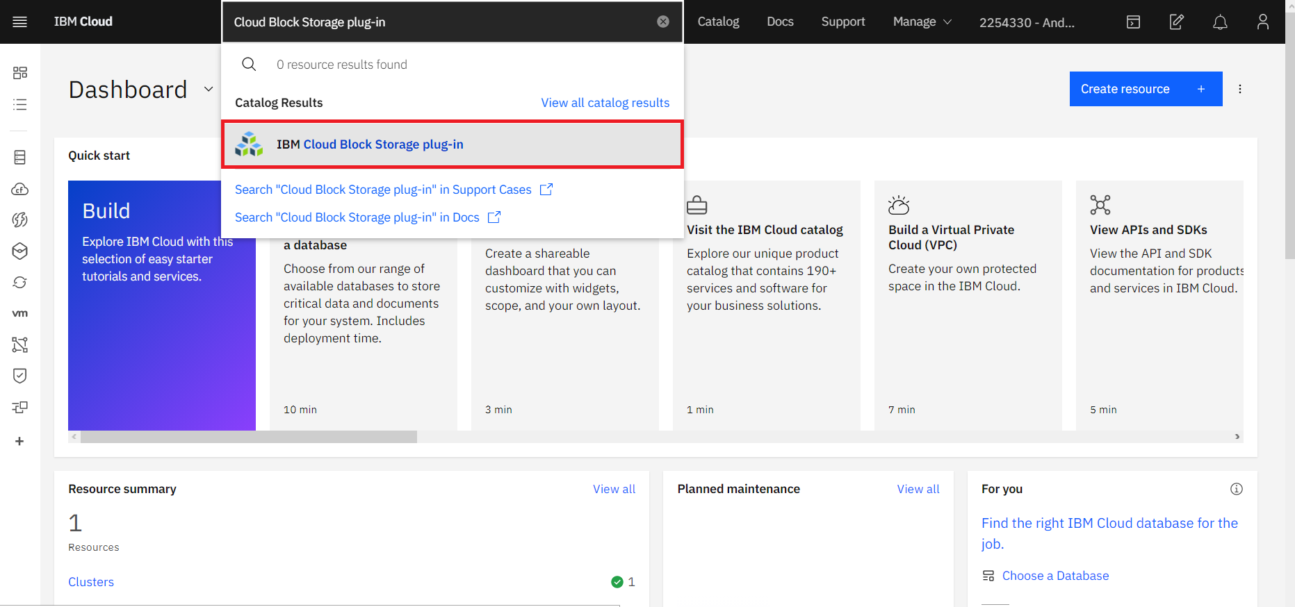The image size is (1295, 607).
Task: Click the Quick start scroll left arrow
Action: [74, 437]
